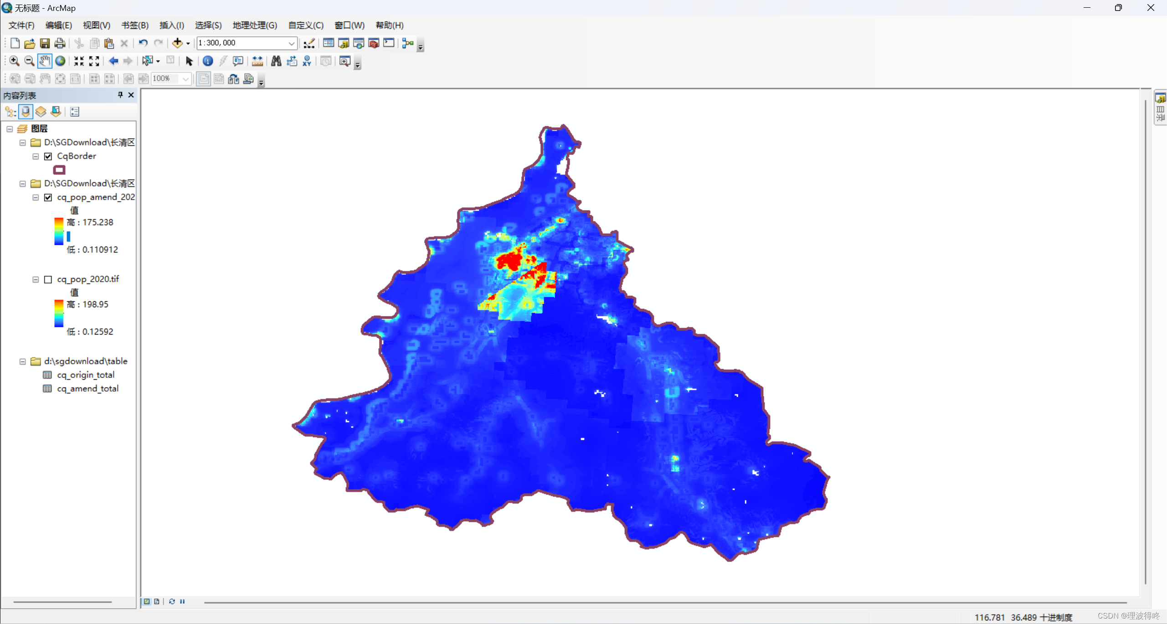Screen dimensions: 1167x624
Task: Enable the cq_pop_2020.tif layer
Action: [x=48, y=279]
